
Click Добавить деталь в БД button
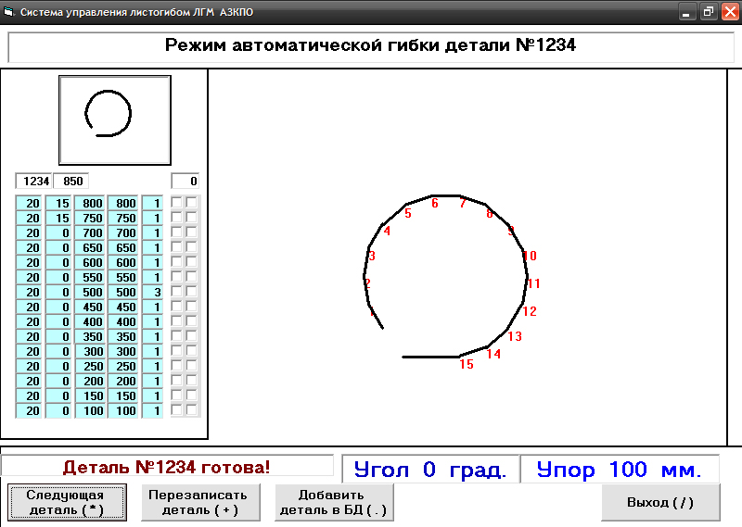[333, 503]
